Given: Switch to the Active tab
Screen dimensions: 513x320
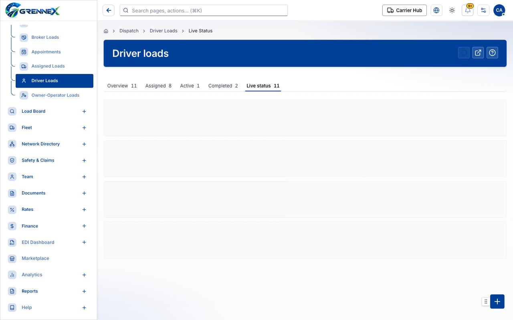Looking at the screenshot, I should (x=190, y=86).
